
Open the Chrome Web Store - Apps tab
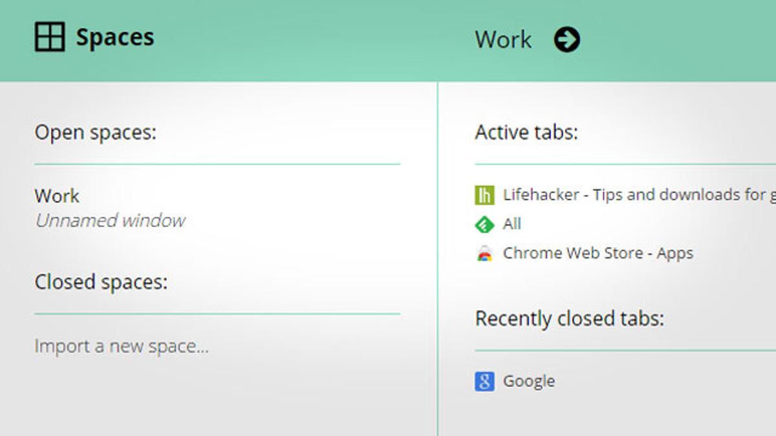pos(598,253)
